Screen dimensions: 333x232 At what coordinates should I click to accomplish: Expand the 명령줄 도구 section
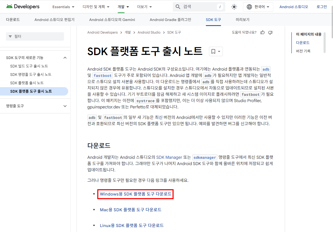(x=65, y=106)
